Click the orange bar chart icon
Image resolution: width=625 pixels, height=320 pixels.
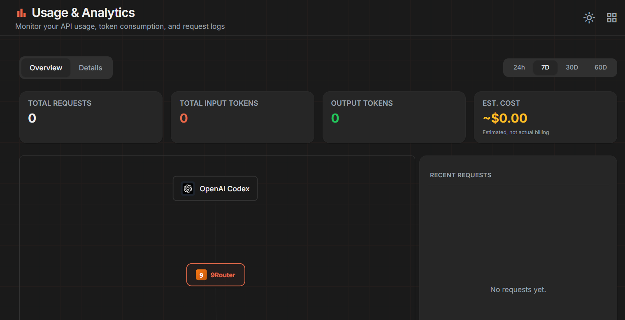[x=21, y=13]
